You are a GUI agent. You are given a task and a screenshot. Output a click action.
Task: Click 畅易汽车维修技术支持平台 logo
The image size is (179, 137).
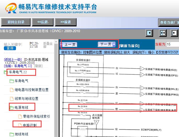click(x=51, y=8)
